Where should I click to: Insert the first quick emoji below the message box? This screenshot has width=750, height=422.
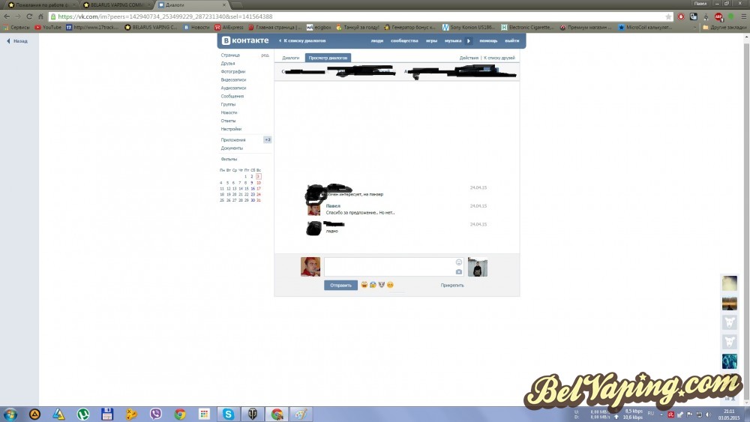click(364, 285)
